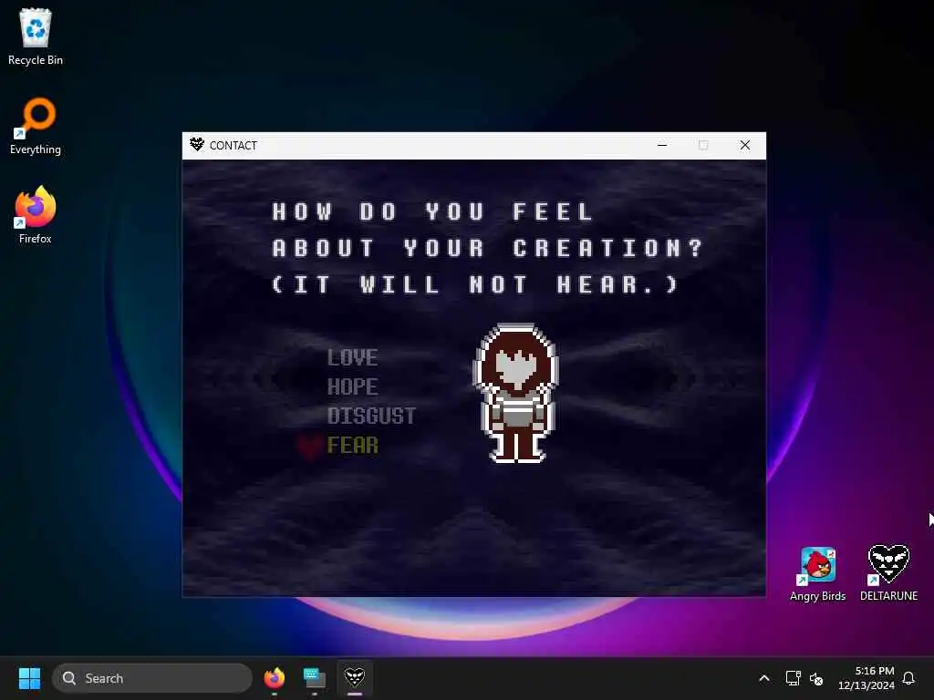This screenshot has width=934, height=700.
Task: Click the DELTARUNE taskbar icon
Action: [x=355, y=678]
